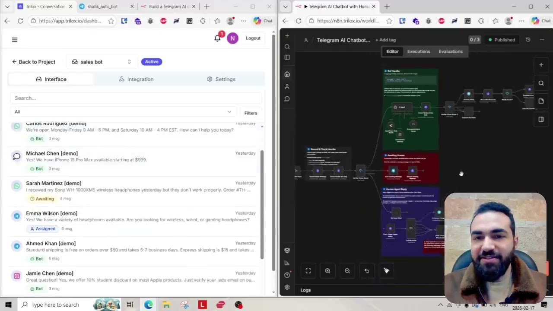
Task: Open Sarah Martinez [demo] conversation
Action: [x=136, y=190]
